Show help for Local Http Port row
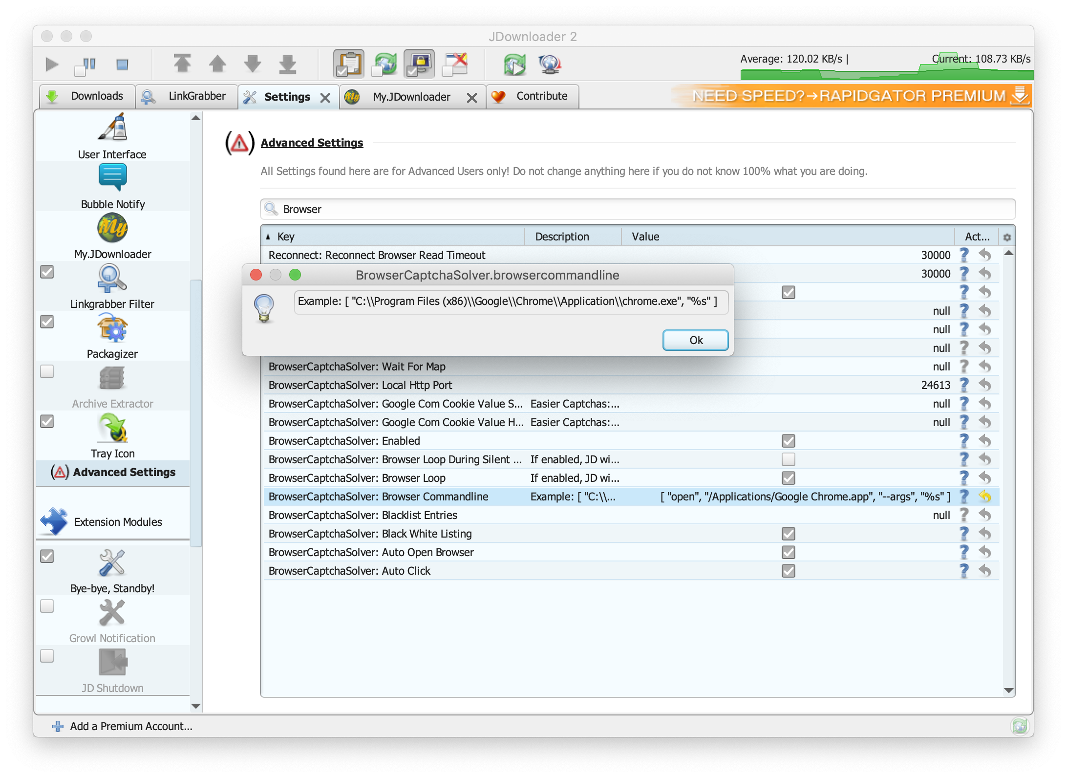The height and width of the screenshot is (778, 1067). pos(964,385)
